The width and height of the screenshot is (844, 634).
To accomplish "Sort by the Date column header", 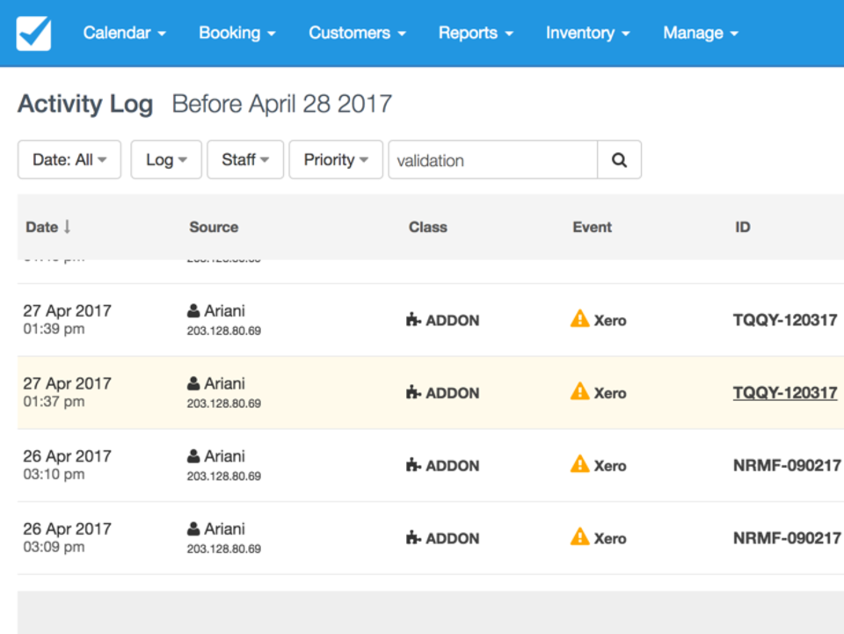I will [x=42, y=227].
